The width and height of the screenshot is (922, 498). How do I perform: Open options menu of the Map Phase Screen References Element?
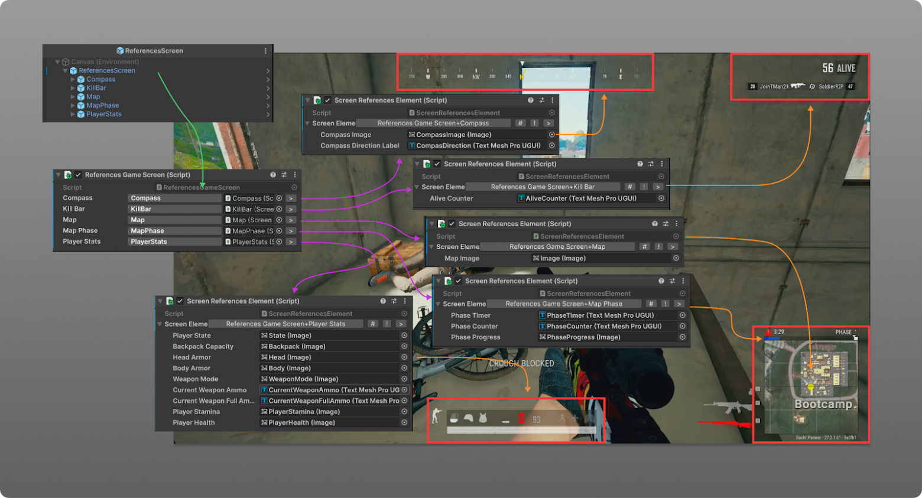[683, 281]
